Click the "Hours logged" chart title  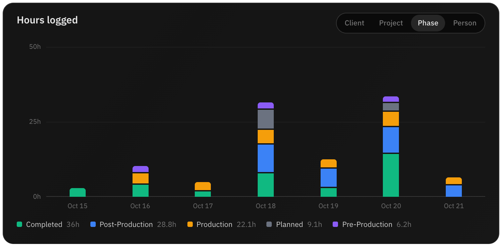pos(47,20)
